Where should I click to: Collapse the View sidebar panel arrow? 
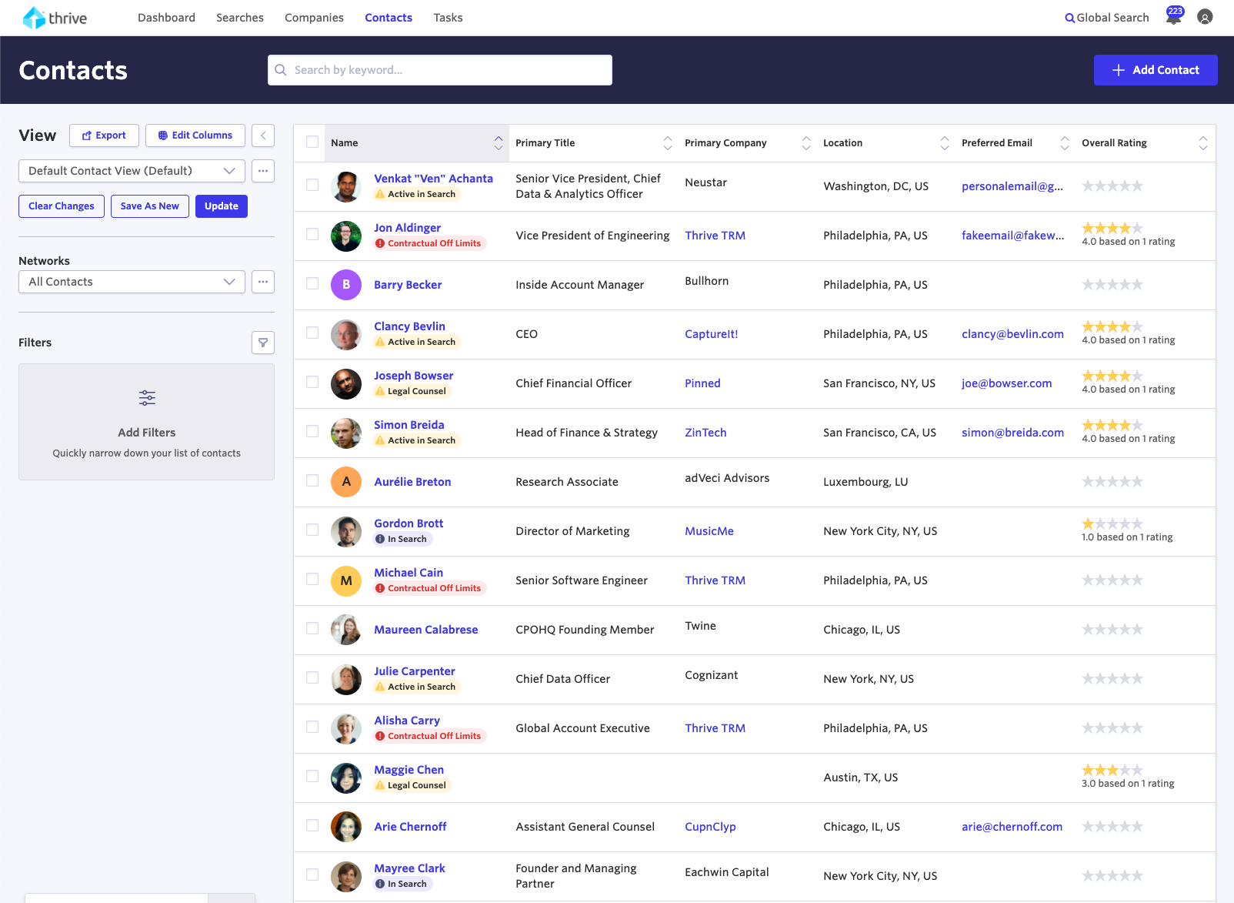[263, 135]
